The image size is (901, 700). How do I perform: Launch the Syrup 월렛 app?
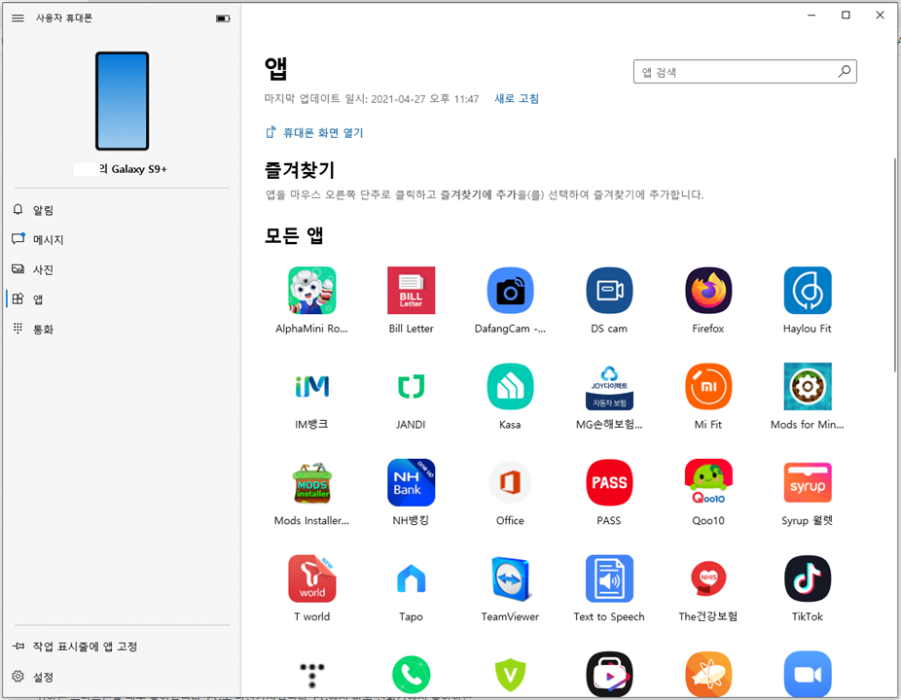808,482
